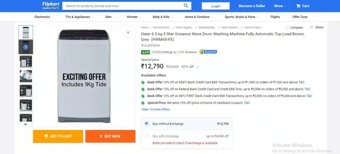Open View 13 more offers link

pyautogui.click(x=155, y=109)
